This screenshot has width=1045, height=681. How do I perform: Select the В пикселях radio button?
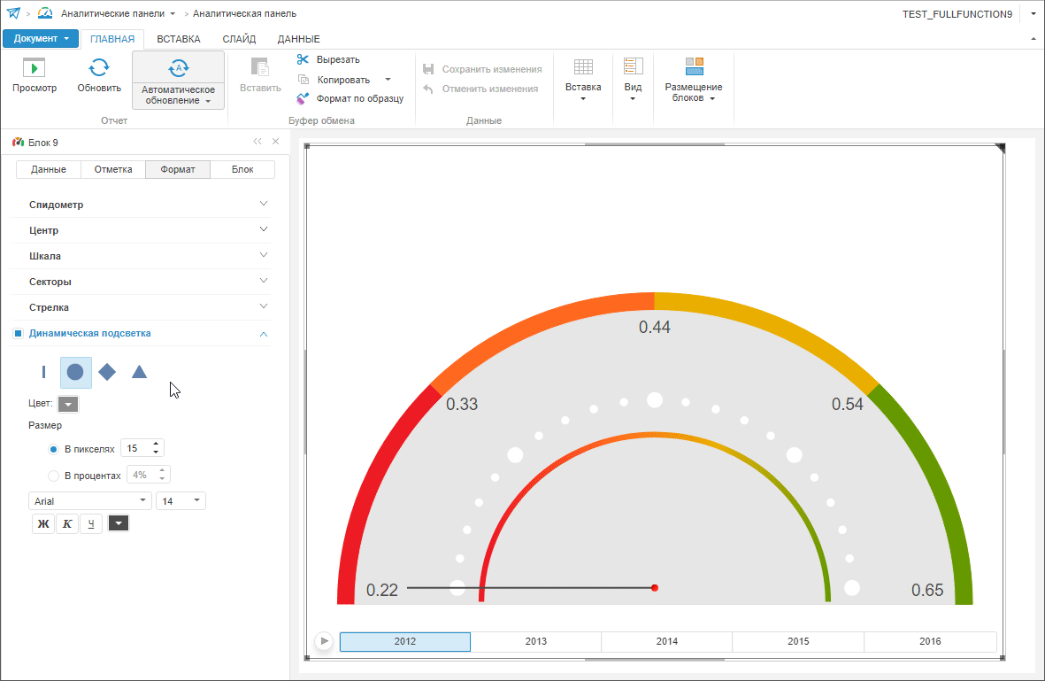(54, 449)
